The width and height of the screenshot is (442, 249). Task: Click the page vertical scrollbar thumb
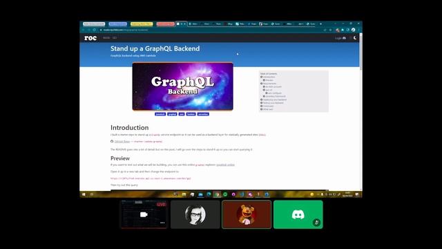[x=361, y=53]
